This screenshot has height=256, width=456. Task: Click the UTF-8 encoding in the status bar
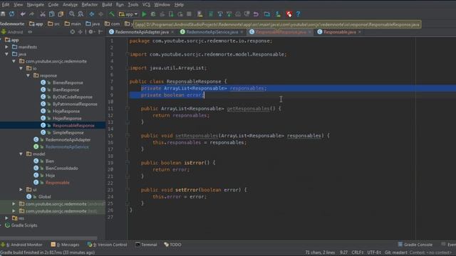point(374,252)
